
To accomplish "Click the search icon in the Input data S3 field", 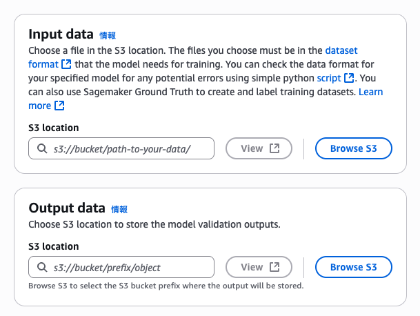I will point(41,148).
